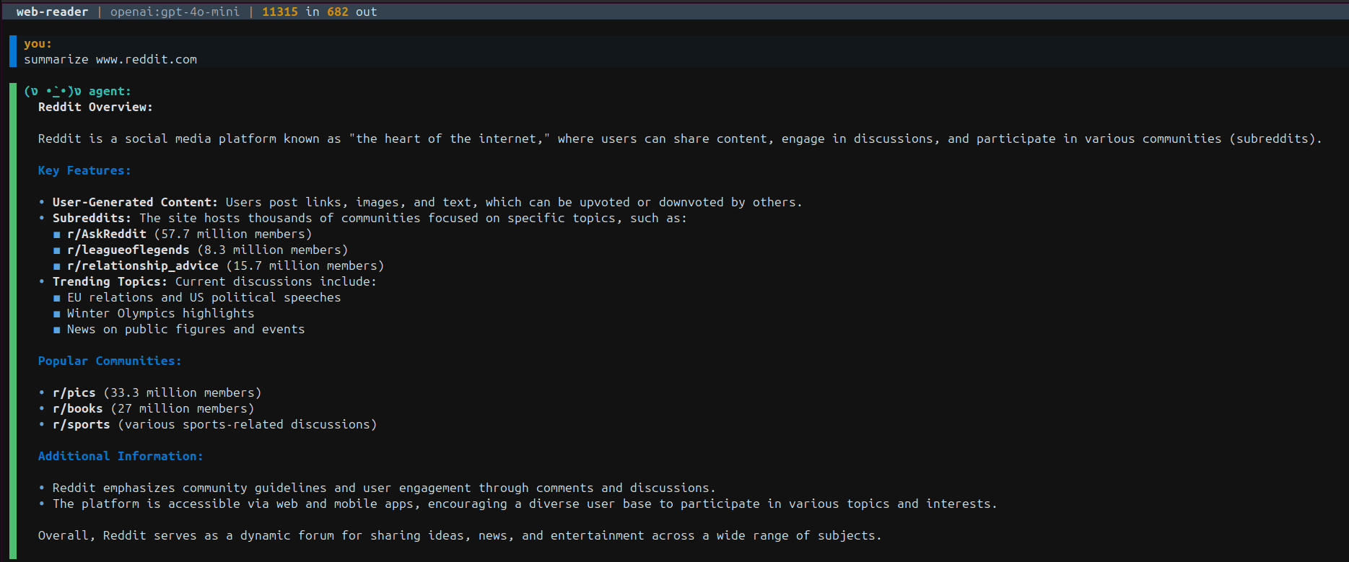
Task: Click the Popular Communities heading
Action: pyautogui.click(x=110, y=361)
